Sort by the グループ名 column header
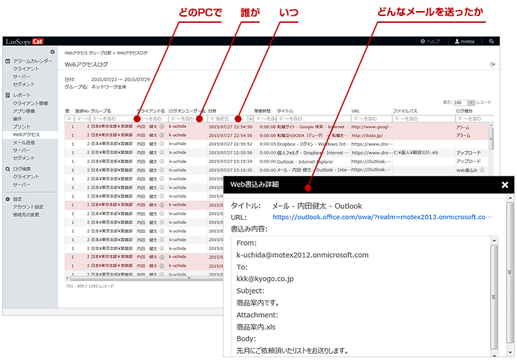This screenshot has width=517, height=360. point(101,111)
